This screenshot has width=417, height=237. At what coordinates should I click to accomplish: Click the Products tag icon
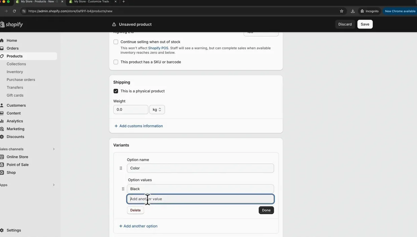2,56
